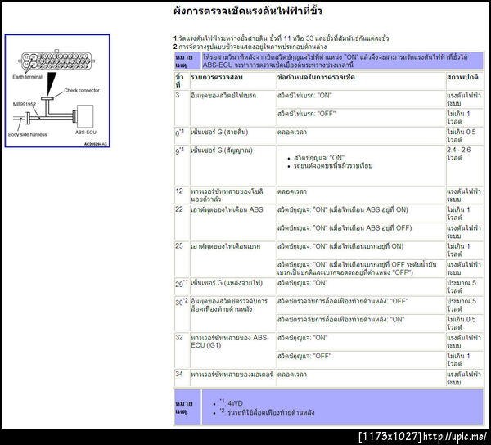
Task: Click the "เซ็นเซอร์ G (สัญญาณ)" cell
Action: 232,165
